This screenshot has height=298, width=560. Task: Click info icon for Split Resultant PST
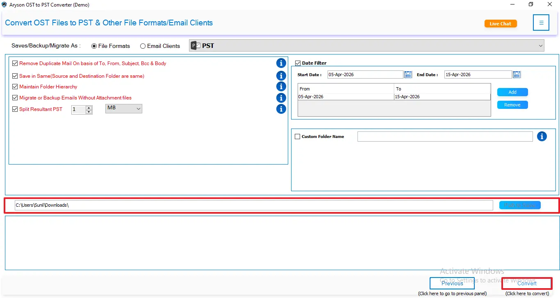tap(281, 108)
